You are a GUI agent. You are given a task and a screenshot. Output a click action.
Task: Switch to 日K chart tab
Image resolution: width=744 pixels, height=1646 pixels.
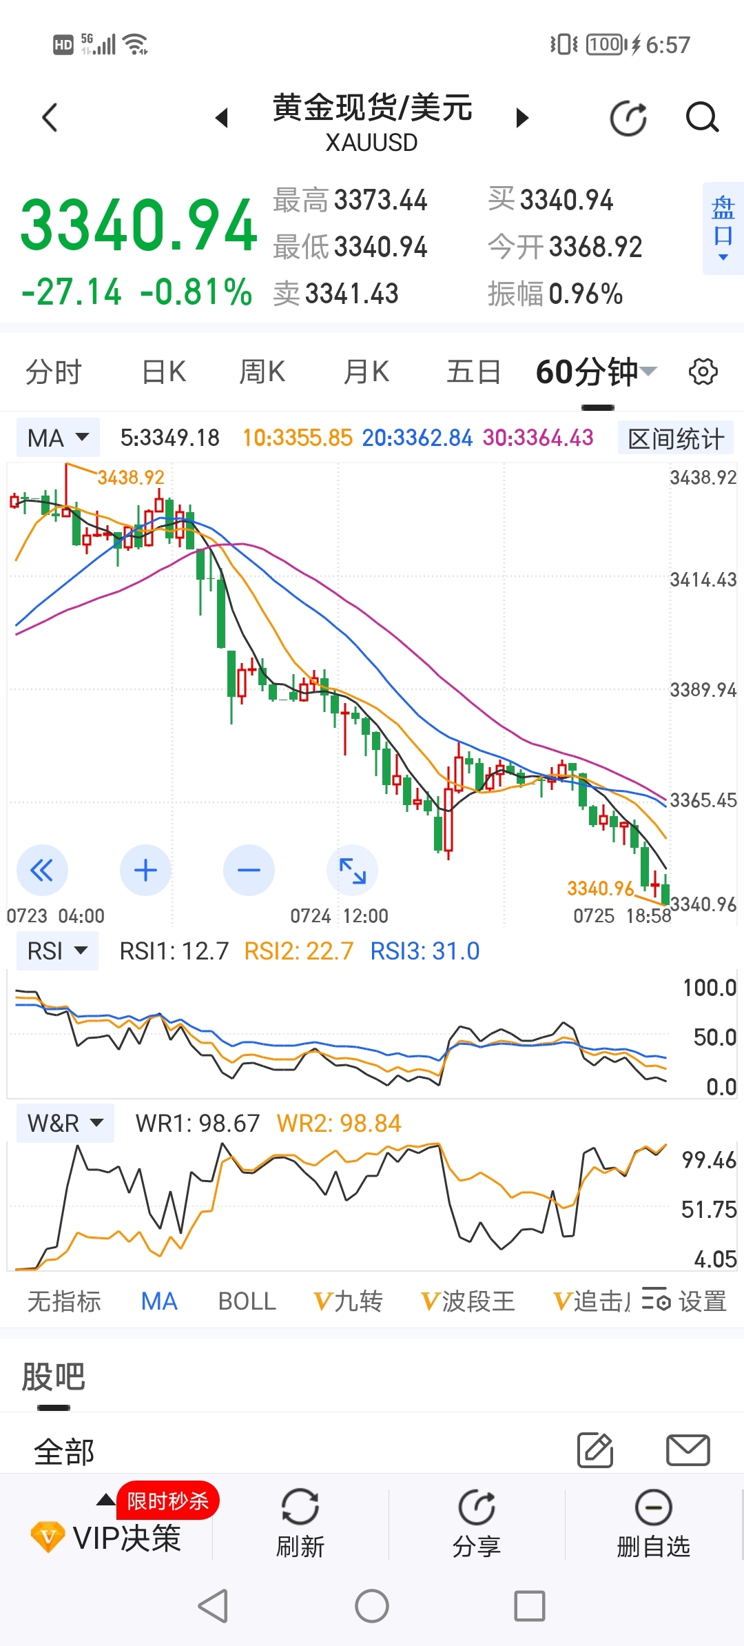(163, 372)
